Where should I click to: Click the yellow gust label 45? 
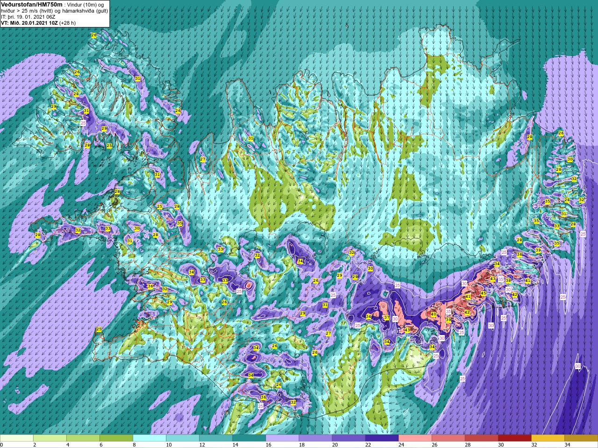pos(484,294)
